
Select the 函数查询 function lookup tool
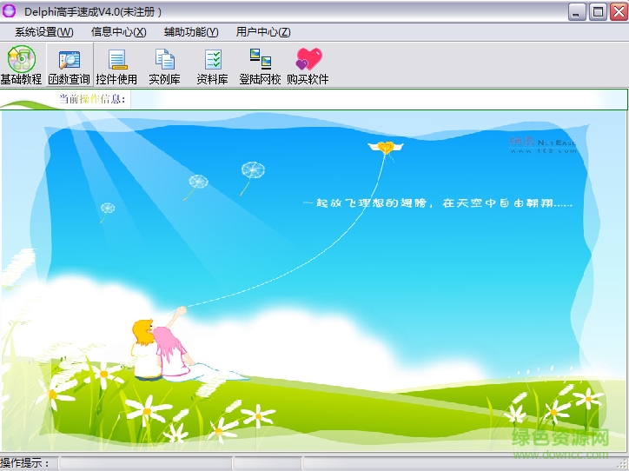click(69, 65)
